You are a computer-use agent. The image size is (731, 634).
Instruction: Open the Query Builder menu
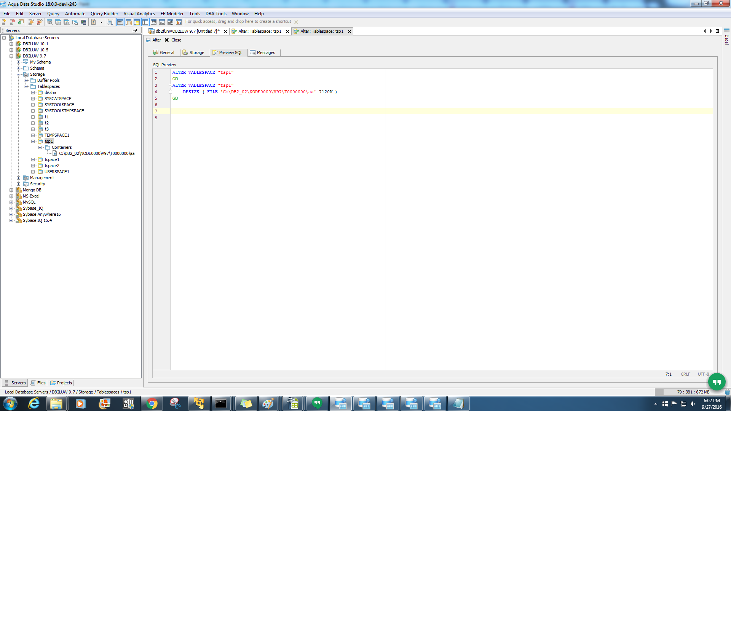coord(104,14)
